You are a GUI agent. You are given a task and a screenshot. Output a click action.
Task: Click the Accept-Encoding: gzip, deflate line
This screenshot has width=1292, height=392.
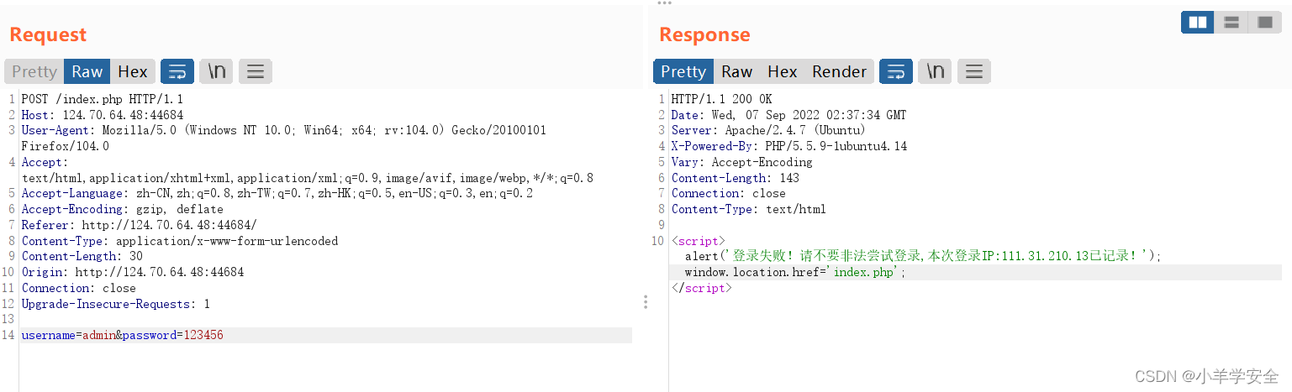click(123, 209)
